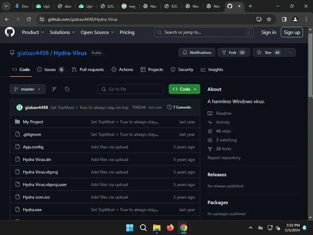Open Hydra Virus.vbproj file
Image resolution: width=313 pixels, height=235 pixels.
[40, 172]
